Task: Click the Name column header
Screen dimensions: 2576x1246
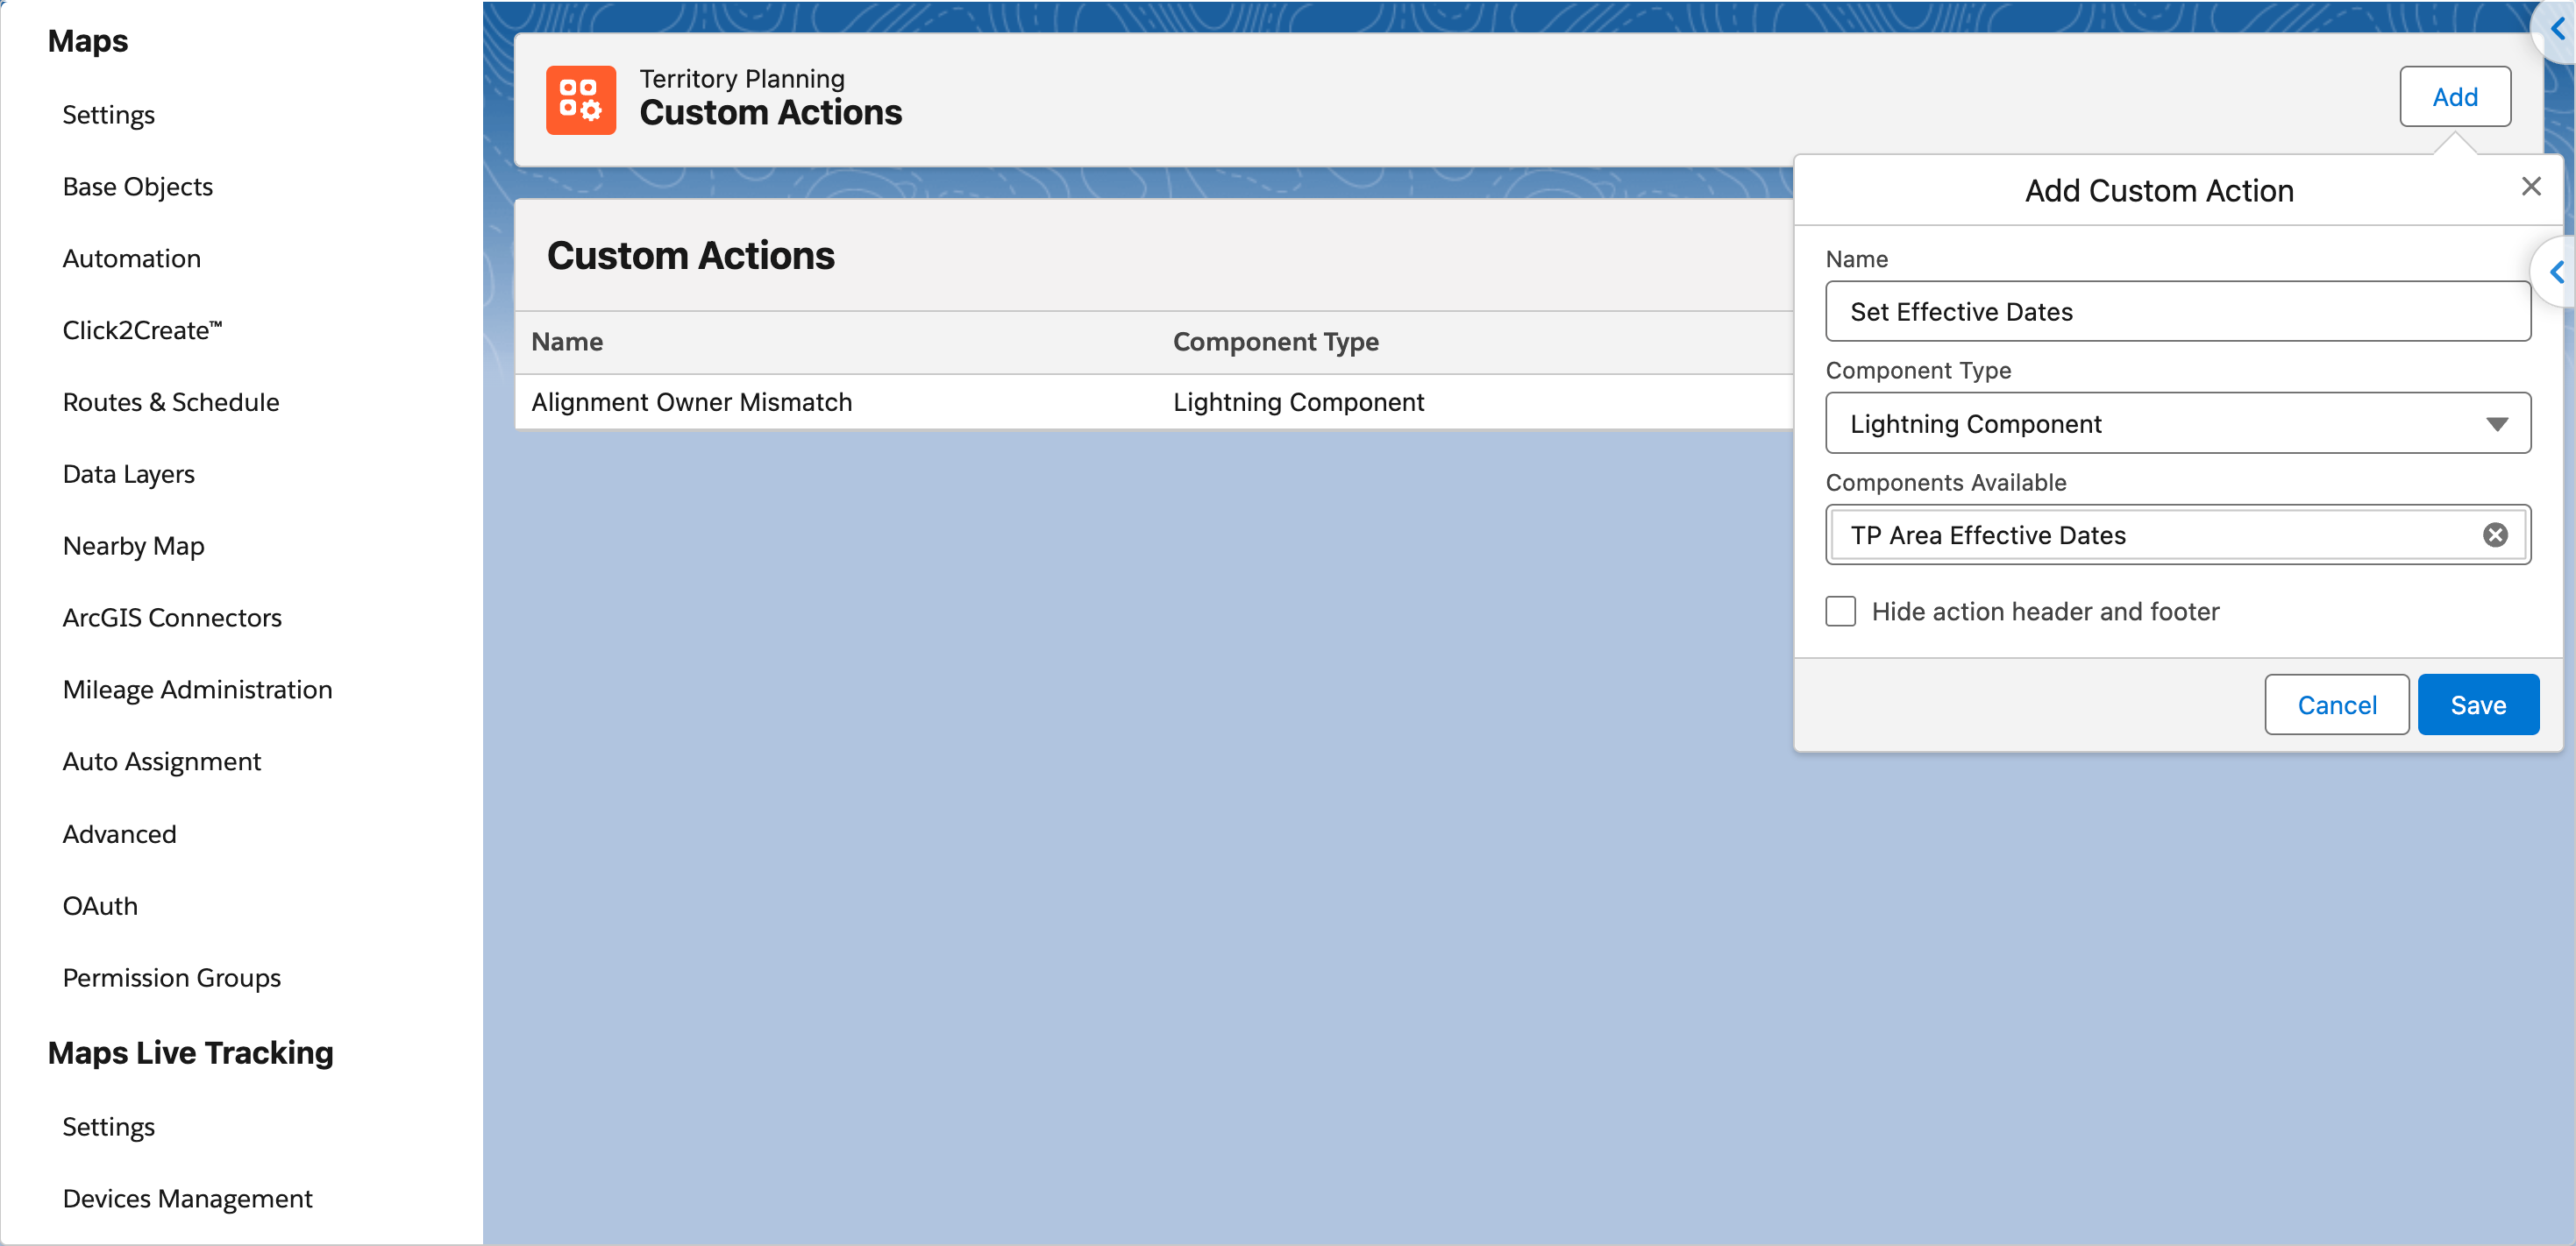Action: click(x=567, y=342)
